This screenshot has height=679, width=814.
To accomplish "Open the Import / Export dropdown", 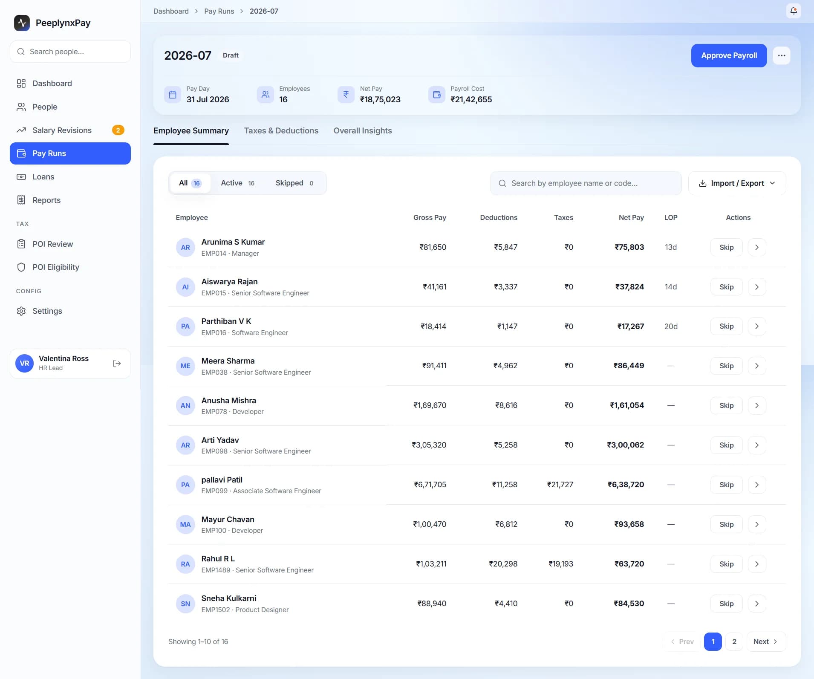I will [x=737, y=183].
